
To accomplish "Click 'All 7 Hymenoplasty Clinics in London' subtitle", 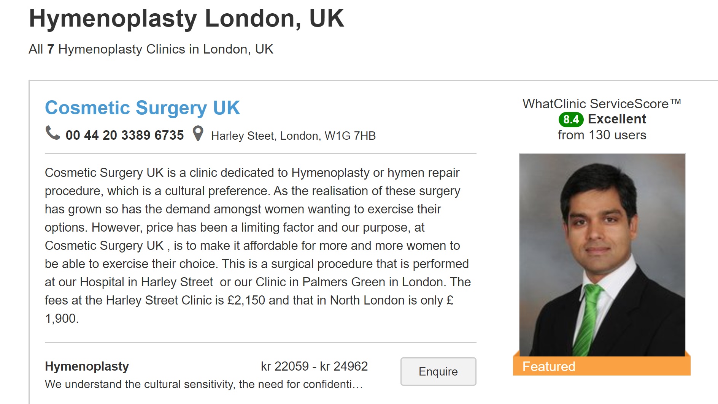I will (x=151, y=49).
